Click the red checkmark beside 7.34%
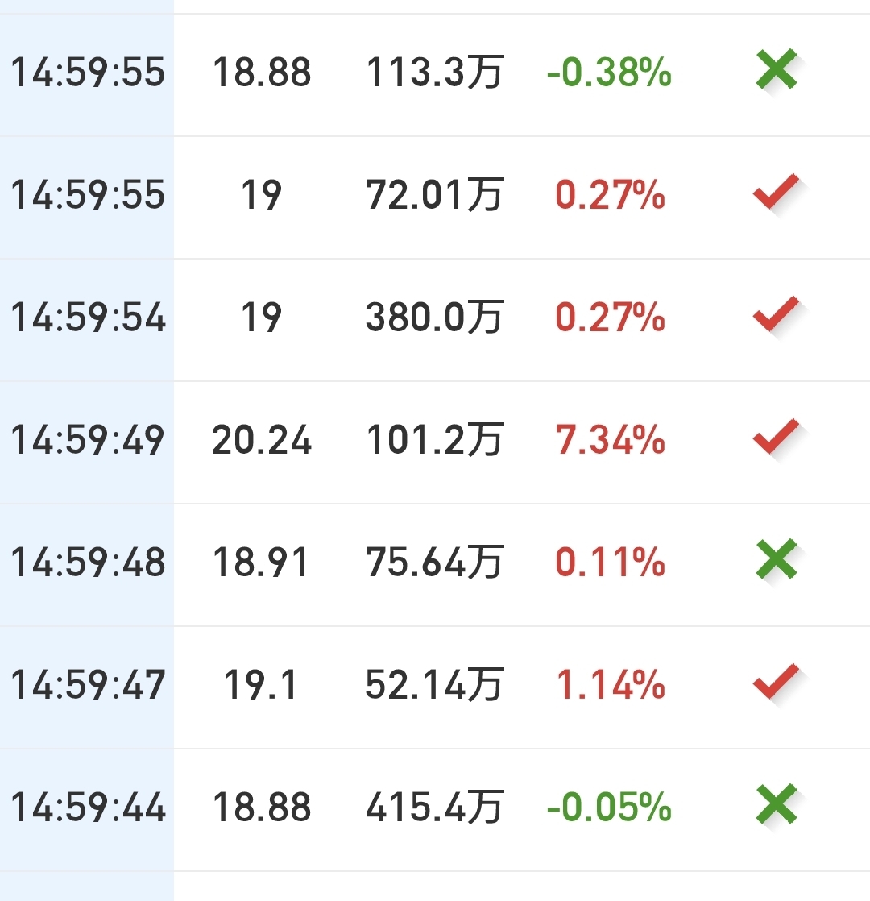This screenshot has height=901, width=870. (x=776, y=437)
